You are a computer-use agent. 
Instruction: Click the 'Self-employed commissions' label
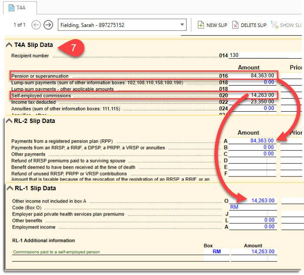pos(41,96)
